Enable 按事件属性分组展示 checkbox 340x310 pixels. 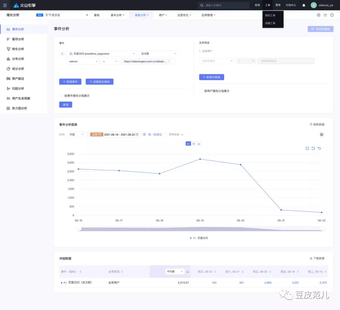[61, 96]
